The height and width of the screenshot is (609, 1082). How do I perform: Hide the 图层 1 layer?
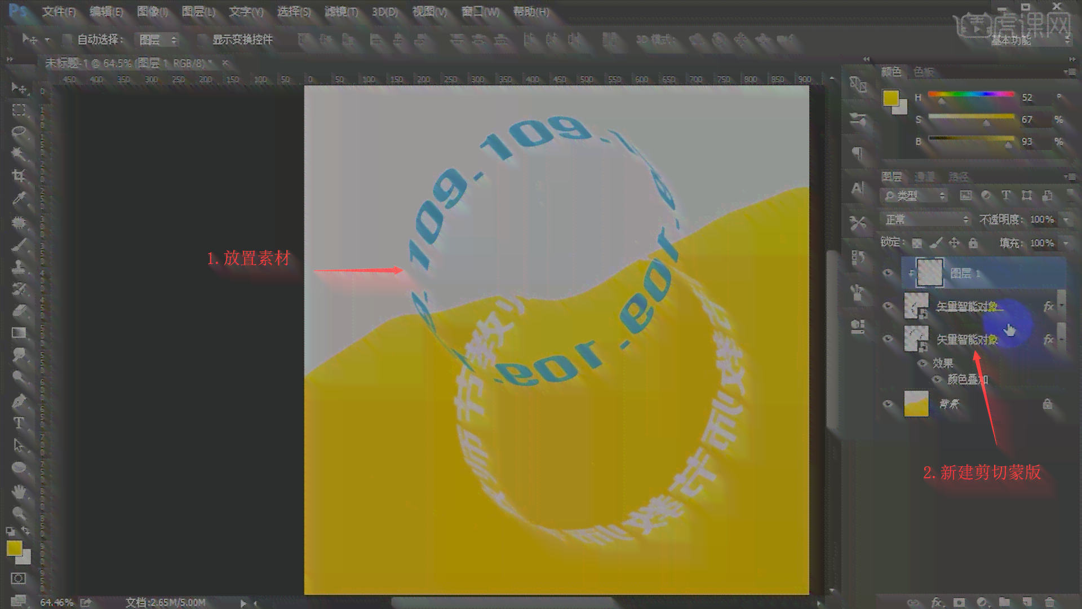[888, 273]
